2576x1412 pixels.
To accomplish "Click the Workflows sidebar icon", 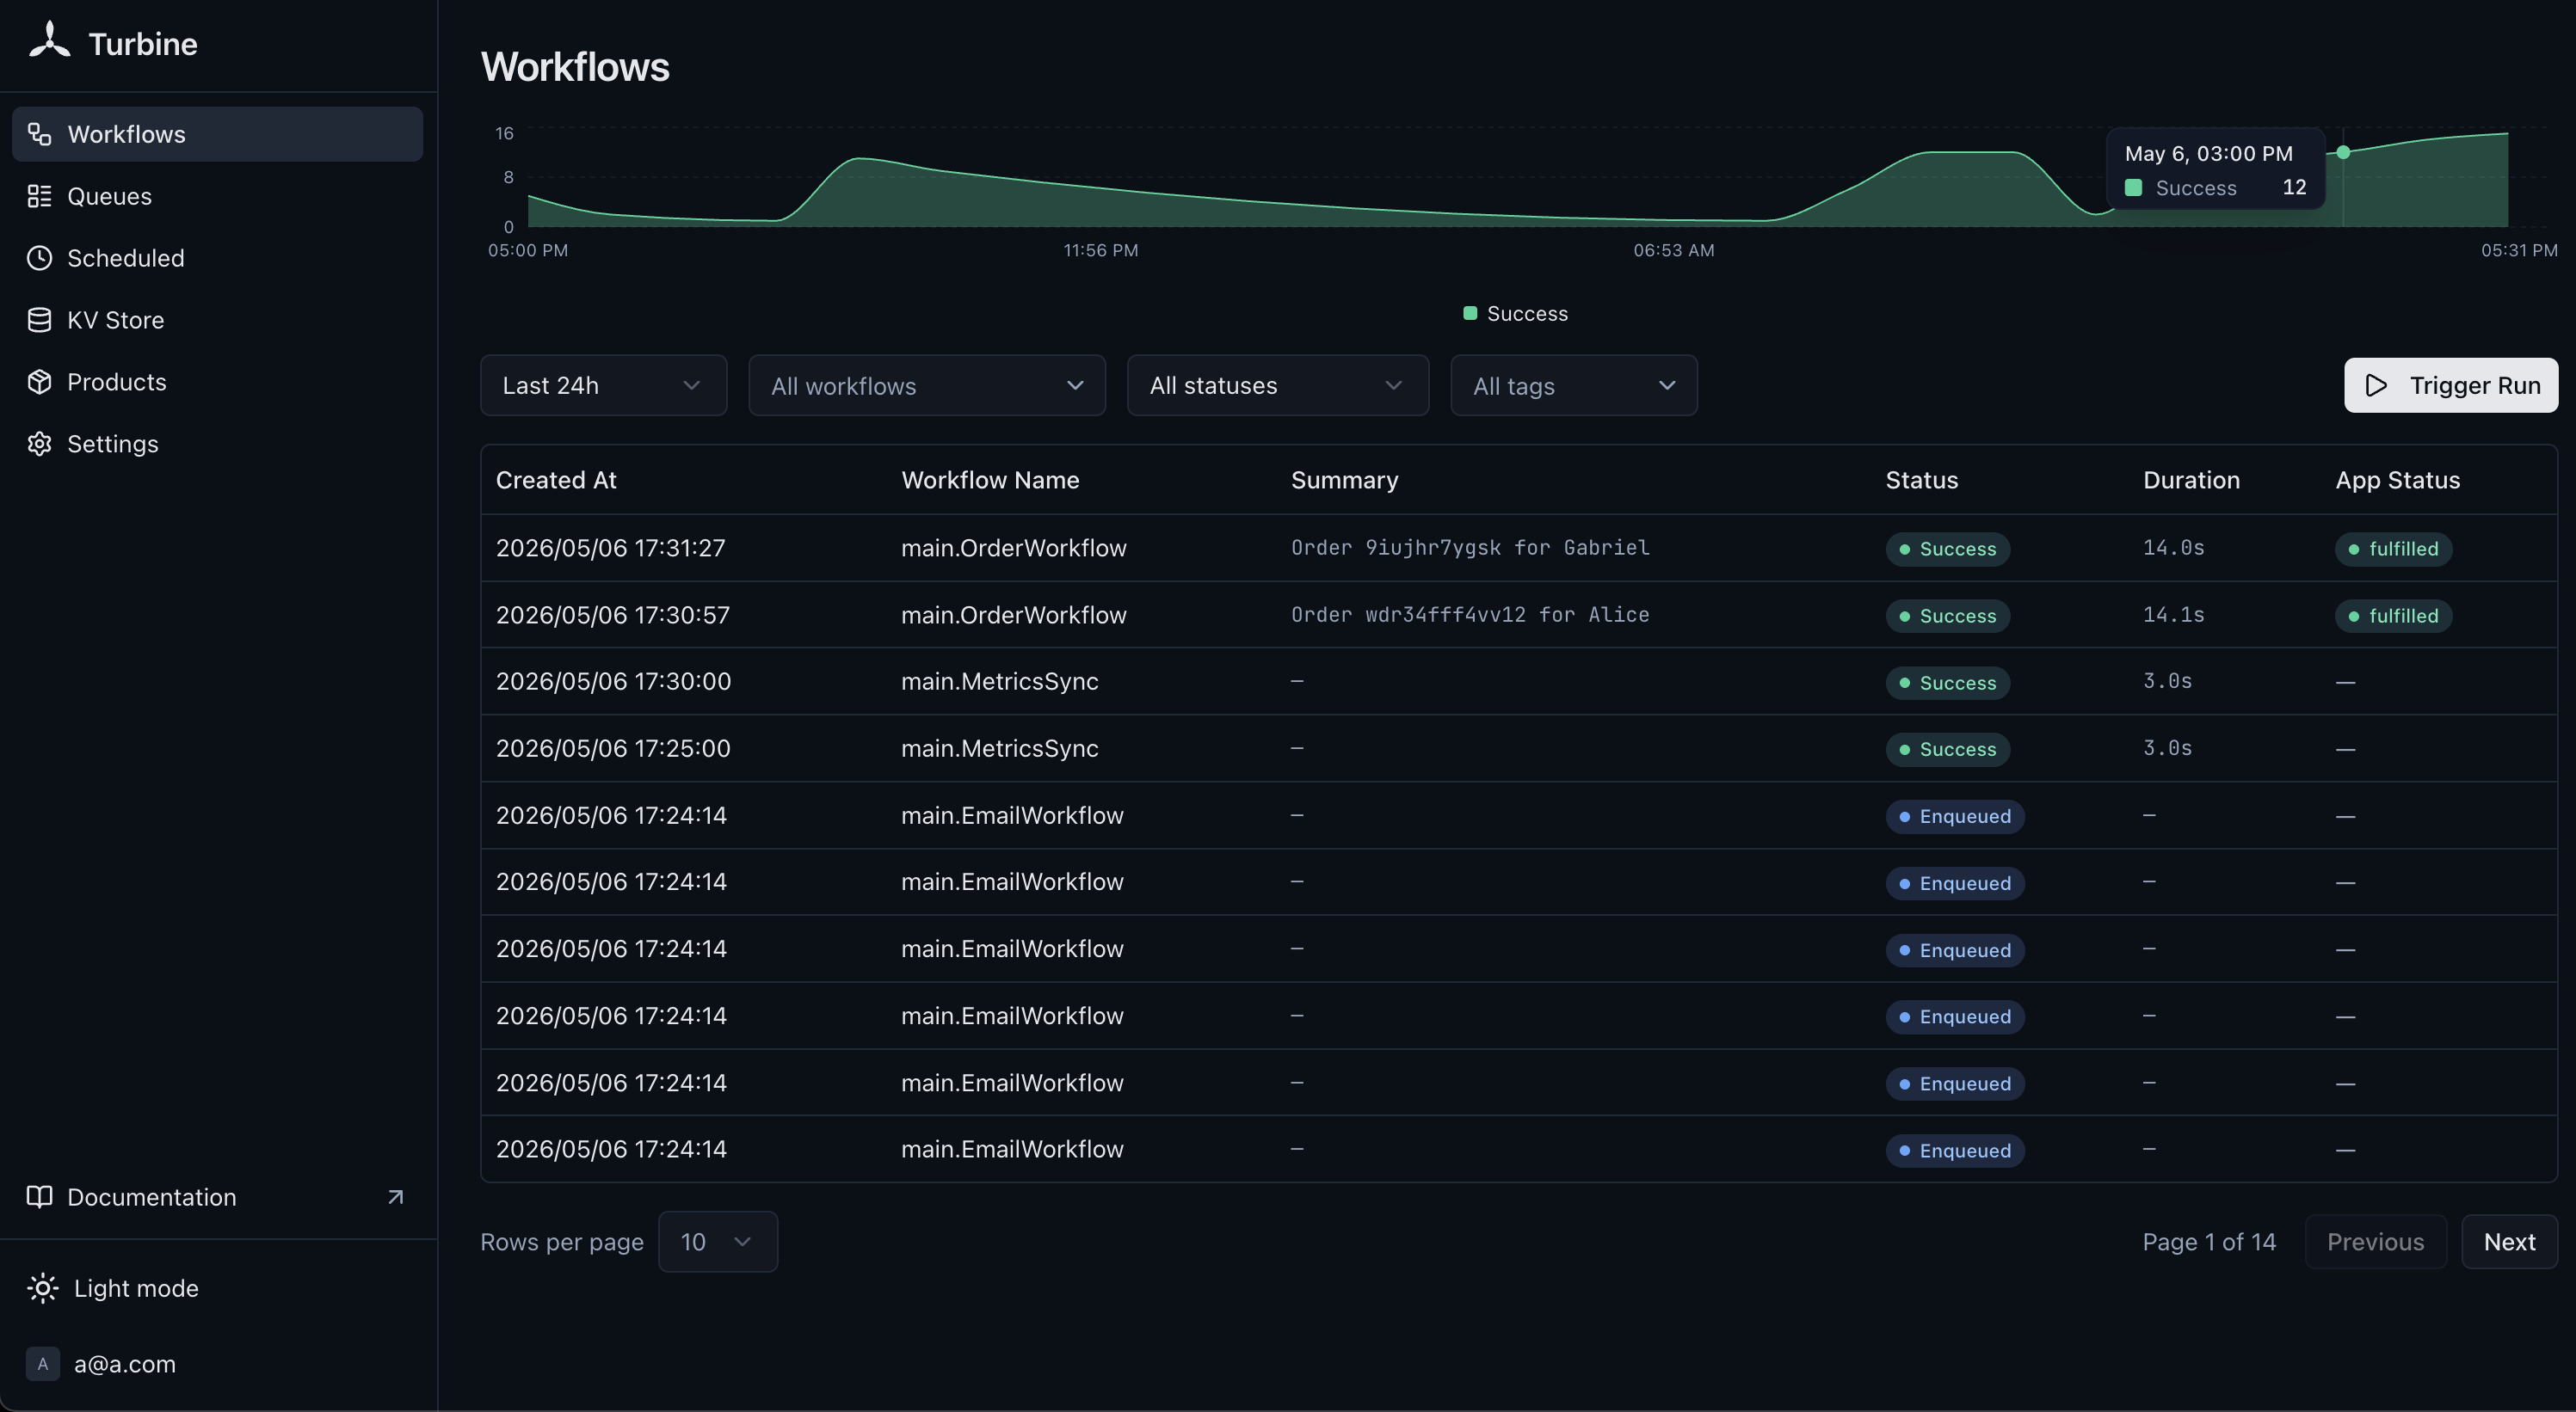I will pyautogui.click(x=39, y=134).
